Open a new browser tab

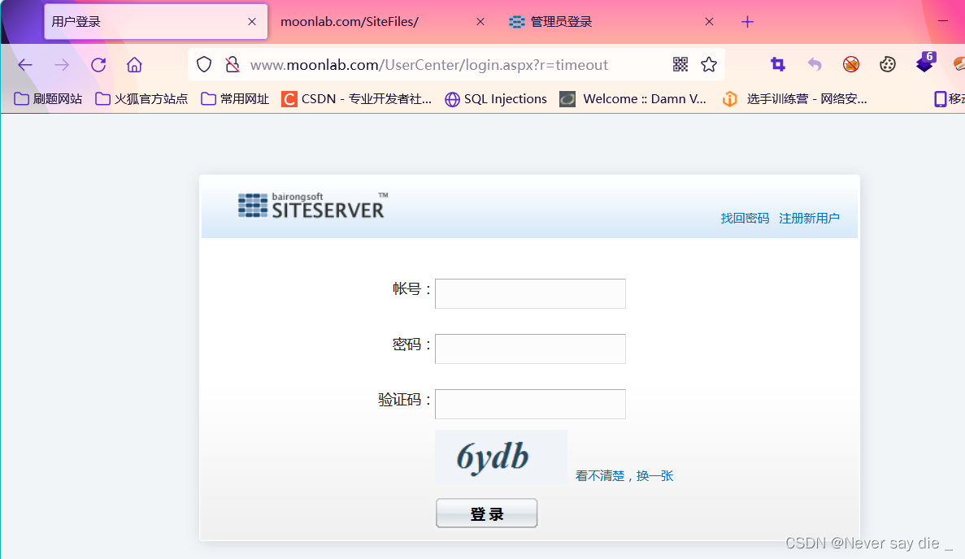(746, 21)
